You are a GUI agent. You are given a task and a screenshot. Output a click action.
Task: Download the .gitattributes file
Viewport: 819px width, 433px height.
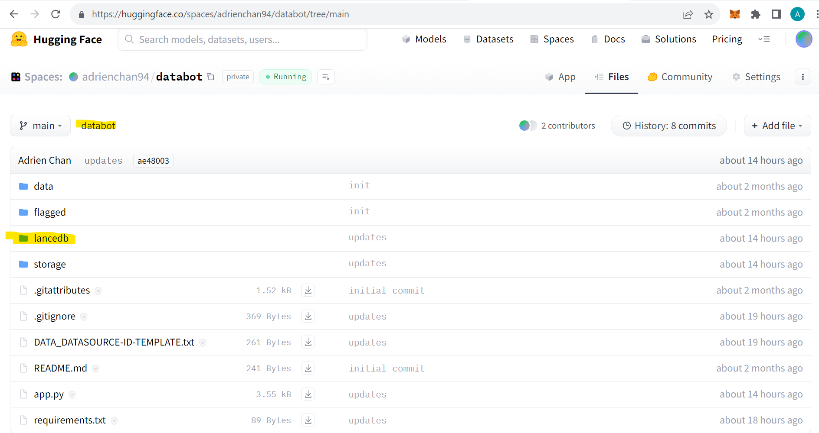tap(308, 290)
